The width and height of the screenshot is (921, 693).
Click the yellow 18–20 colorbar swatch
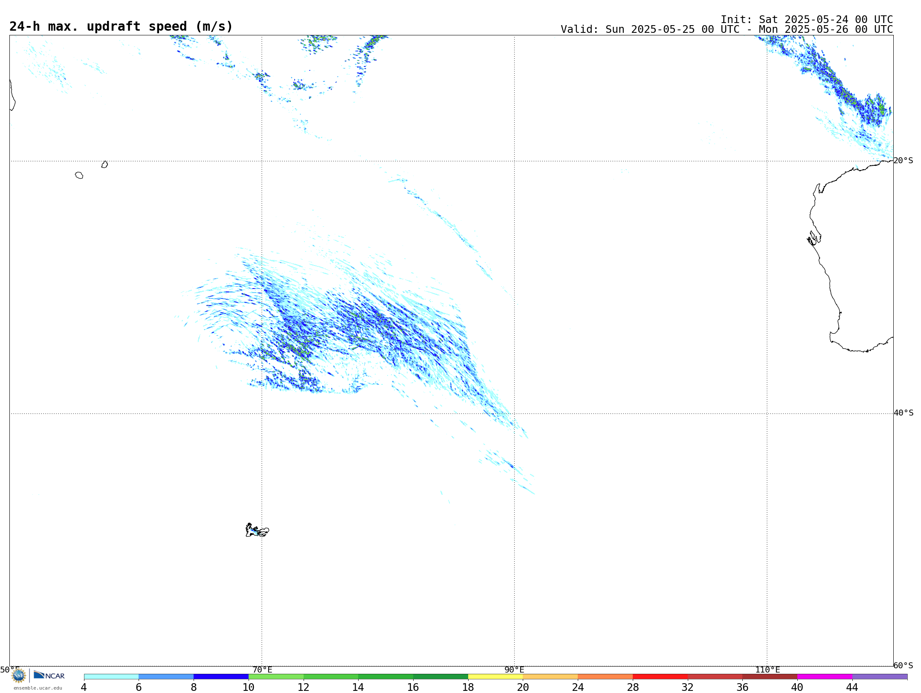click(x=495, y=677)
